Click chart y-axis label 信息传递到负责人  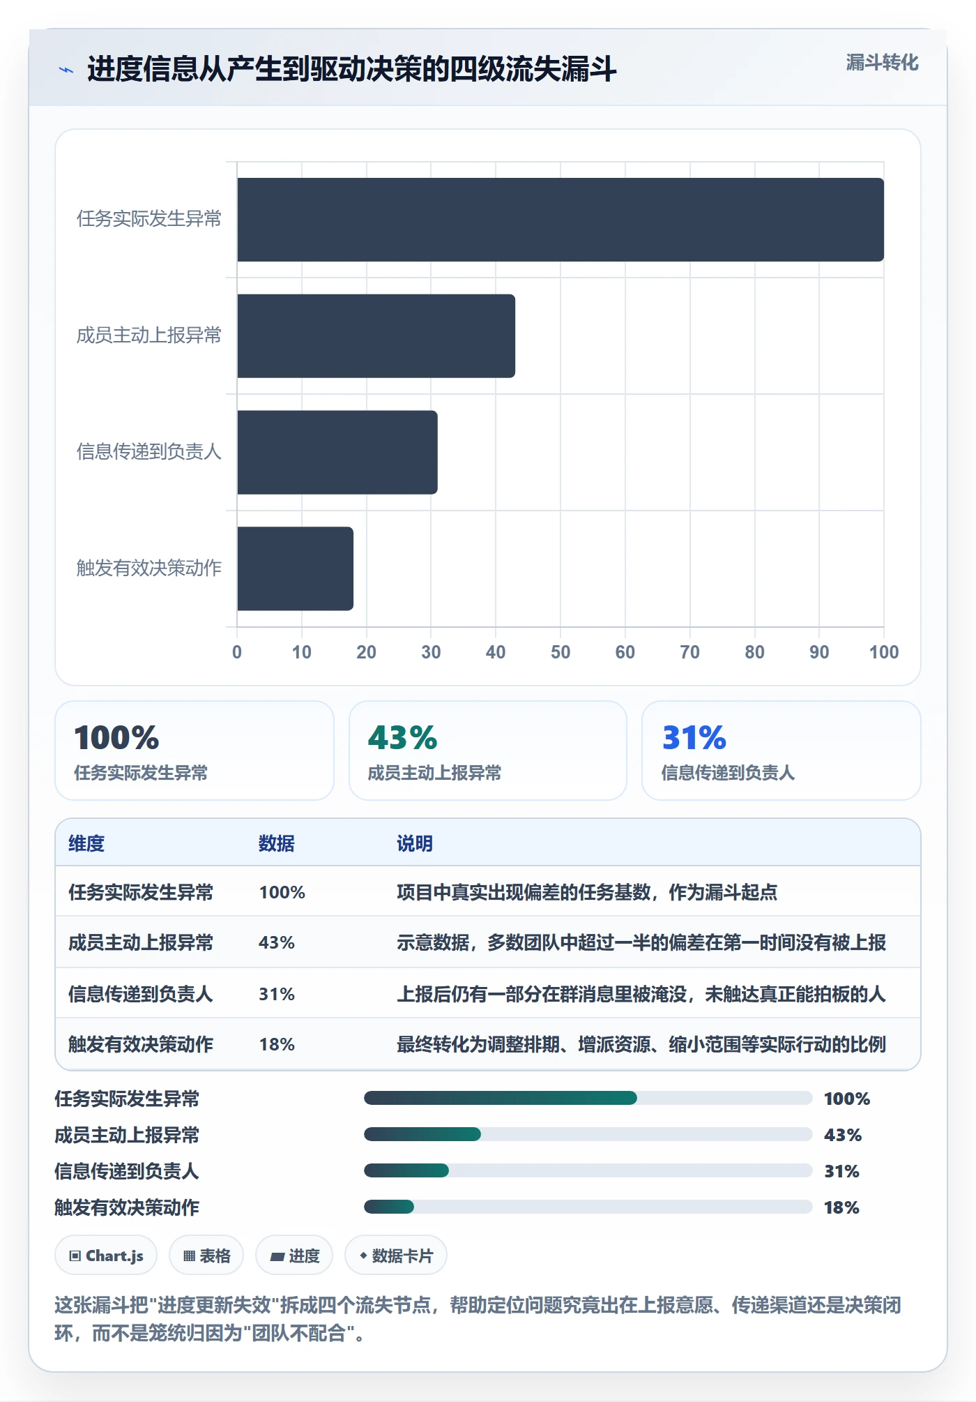point(149,452)
